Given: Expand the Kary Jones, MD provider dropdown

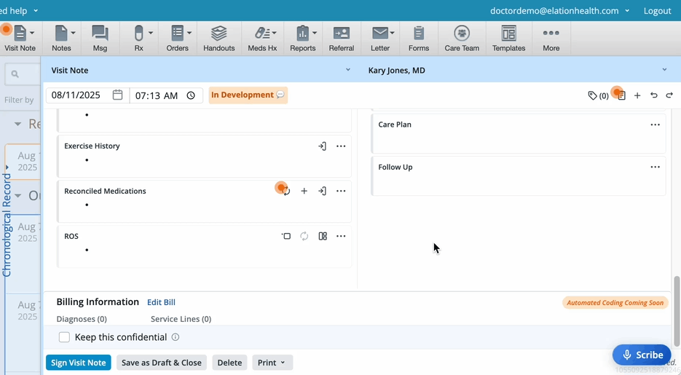Looking at the screenshot, I should 664,70.
